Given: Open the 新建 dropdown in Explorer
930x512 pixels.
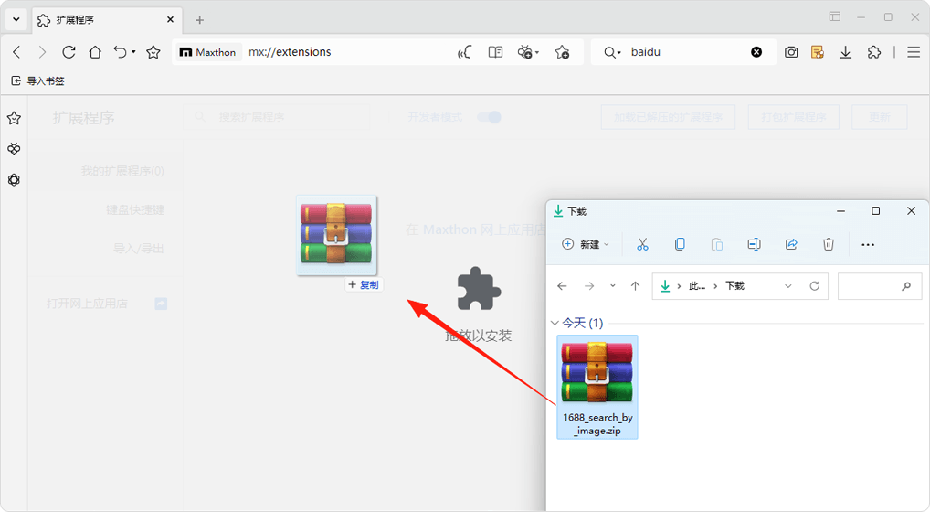Looking at the screenshot, I should [x=586, y=244].
